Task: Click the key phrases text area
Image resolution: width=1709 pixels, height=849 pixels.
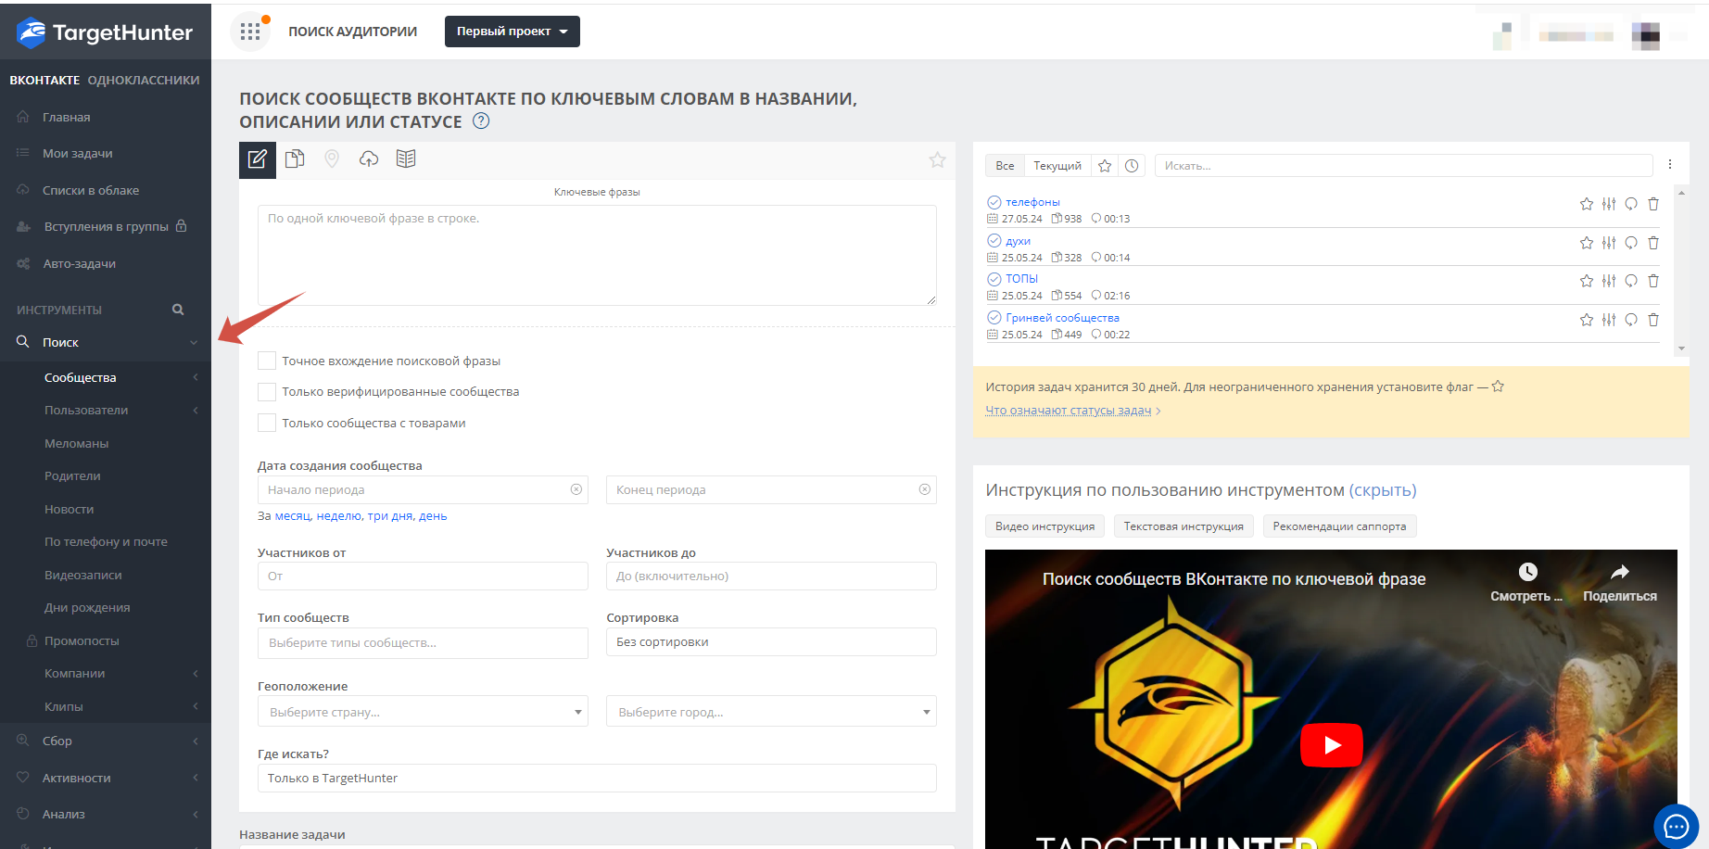Action: (x=597, y=255)
